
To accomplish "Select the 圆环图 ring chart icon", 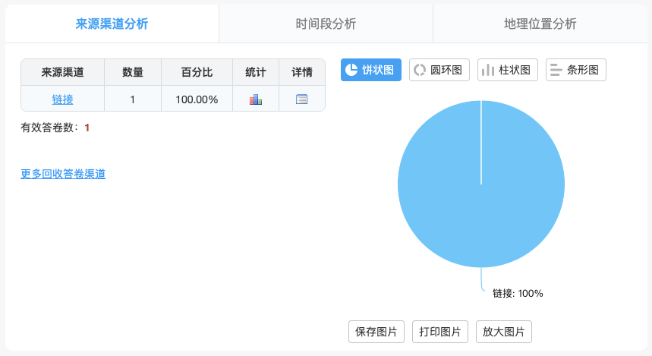I will (x=420, y=70).
